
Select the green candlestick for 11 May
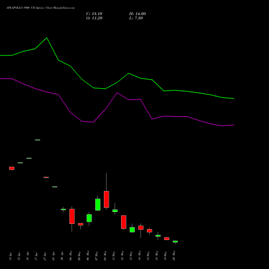(115, 211)
